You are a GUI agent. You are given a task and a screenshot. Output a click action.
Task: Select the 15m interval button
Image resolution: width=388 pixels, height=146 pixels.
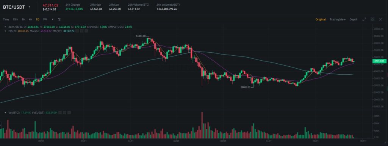pos(15,19)
